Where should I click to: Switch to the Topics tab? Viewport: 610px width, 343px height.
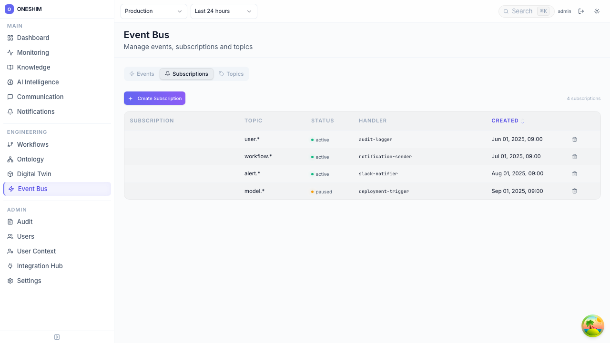[x=231, y=74]
